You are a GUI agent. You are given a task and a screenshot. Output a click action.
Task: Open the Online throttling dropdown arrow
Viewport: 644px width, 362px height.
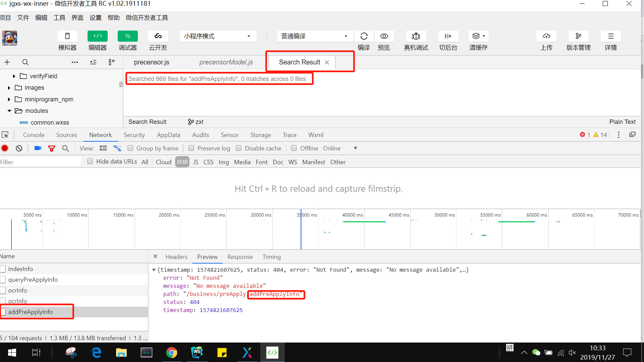click(x=355, y=148)
